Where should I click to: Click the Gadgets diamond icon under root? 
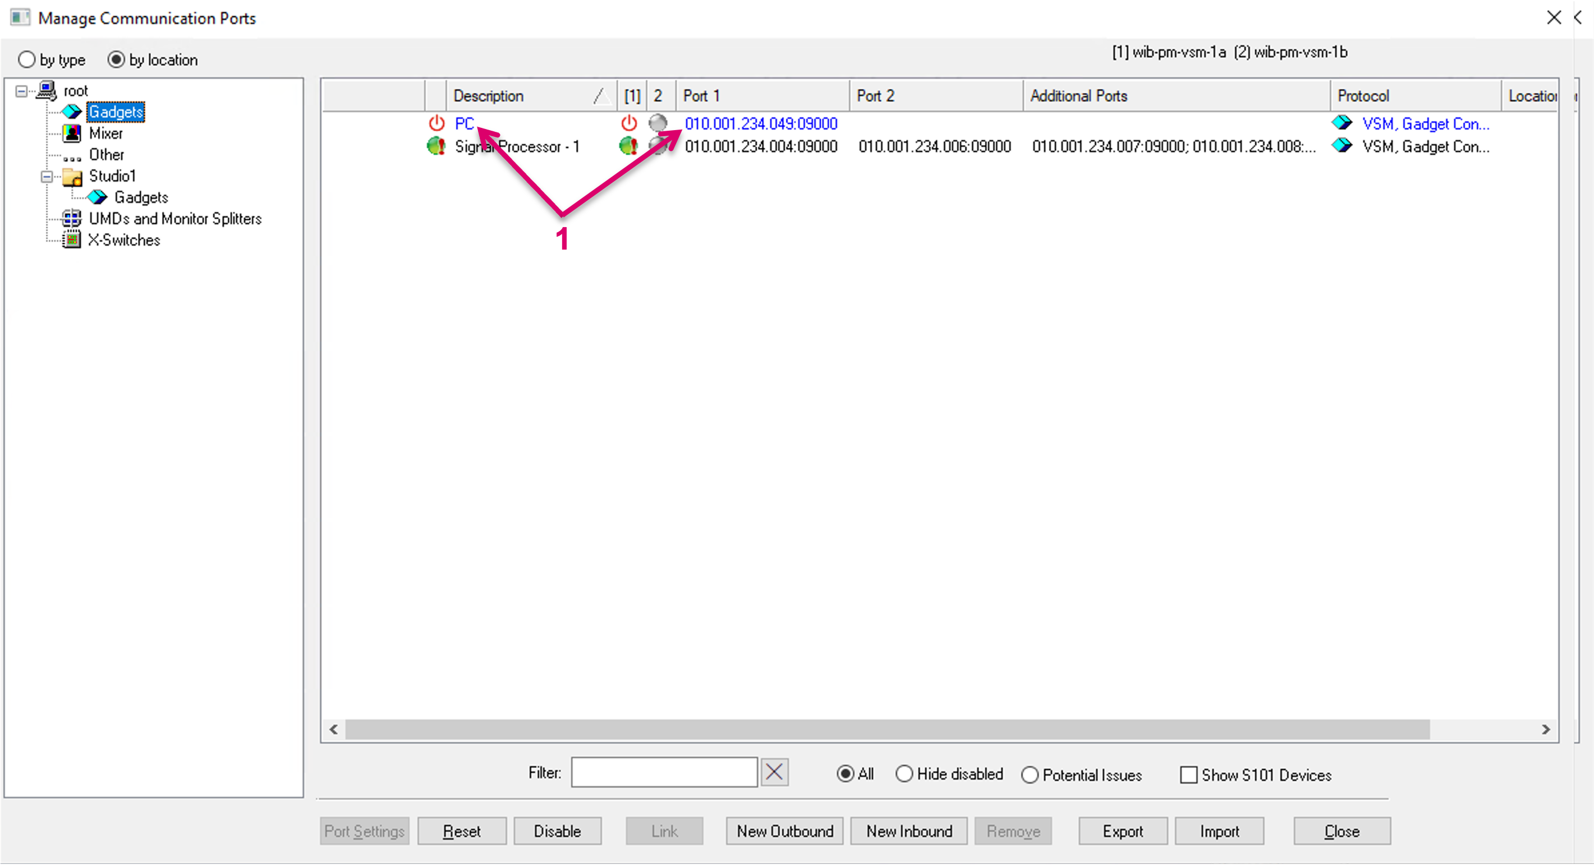[72, 112]
